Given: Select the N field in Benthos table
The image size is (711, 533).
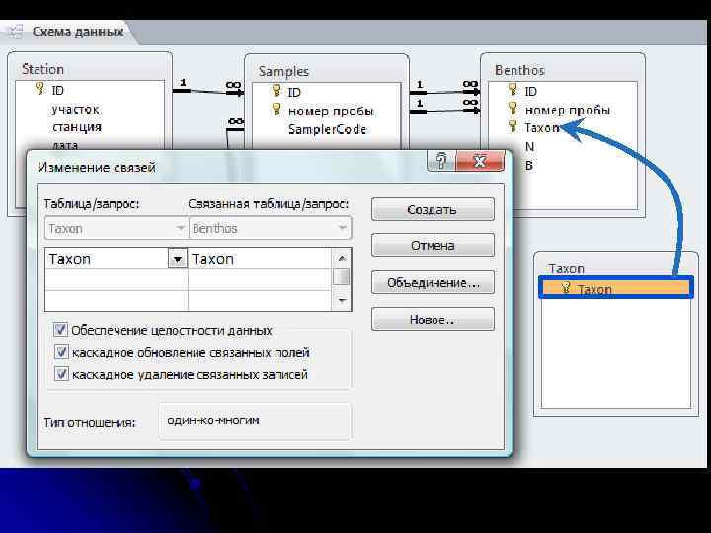Looking at the screenshot, I should tap(529, 147).
